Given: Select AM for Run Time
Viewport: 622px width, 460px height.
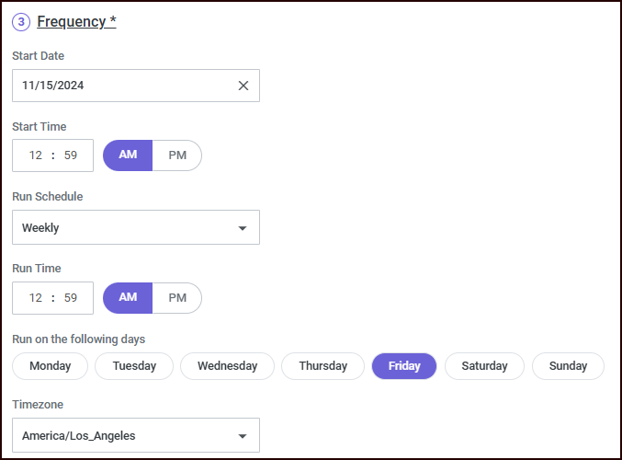Looking at the screenshot, I should [128, 298].
